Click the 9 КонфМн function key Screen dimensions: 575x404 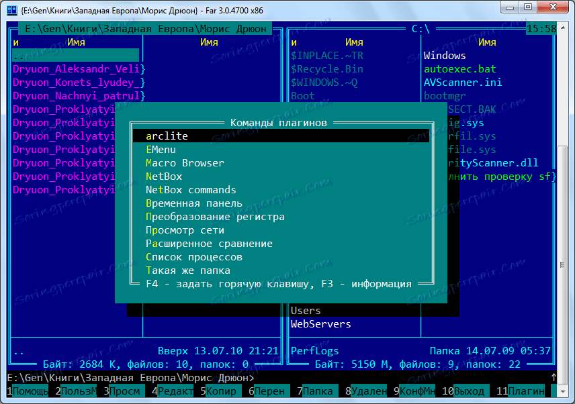click(414, 391)
